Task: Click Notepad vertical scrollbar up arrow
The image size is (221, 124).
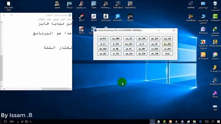Action: [1, 22]
